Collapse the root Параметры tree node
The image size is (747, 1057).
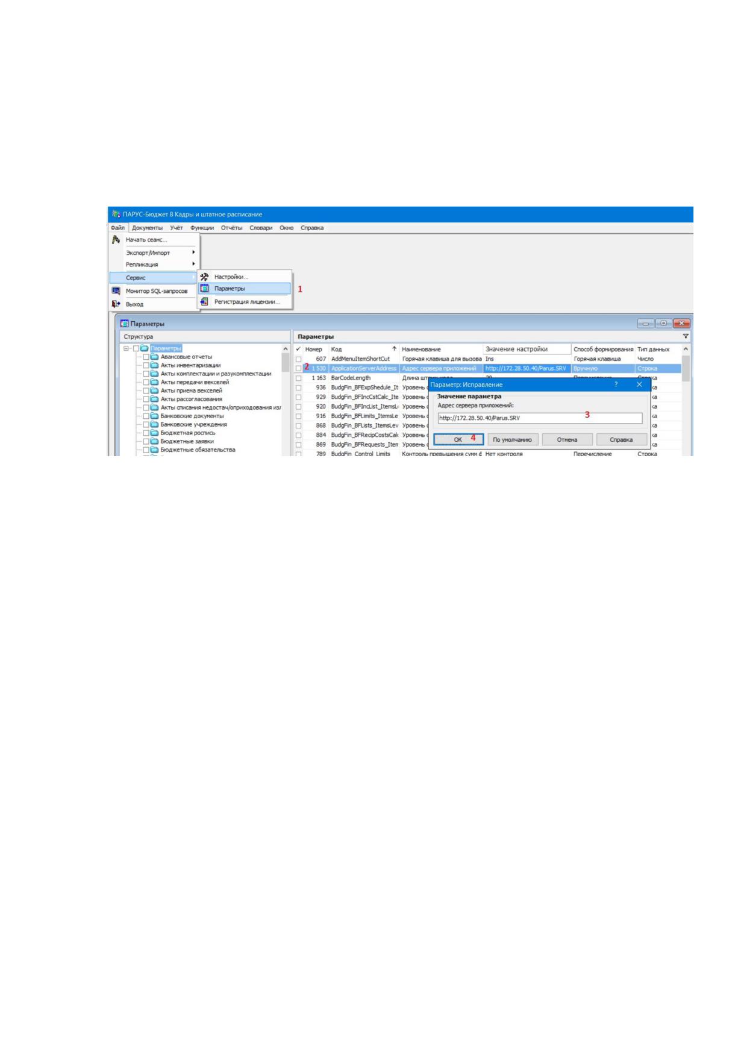127,348
